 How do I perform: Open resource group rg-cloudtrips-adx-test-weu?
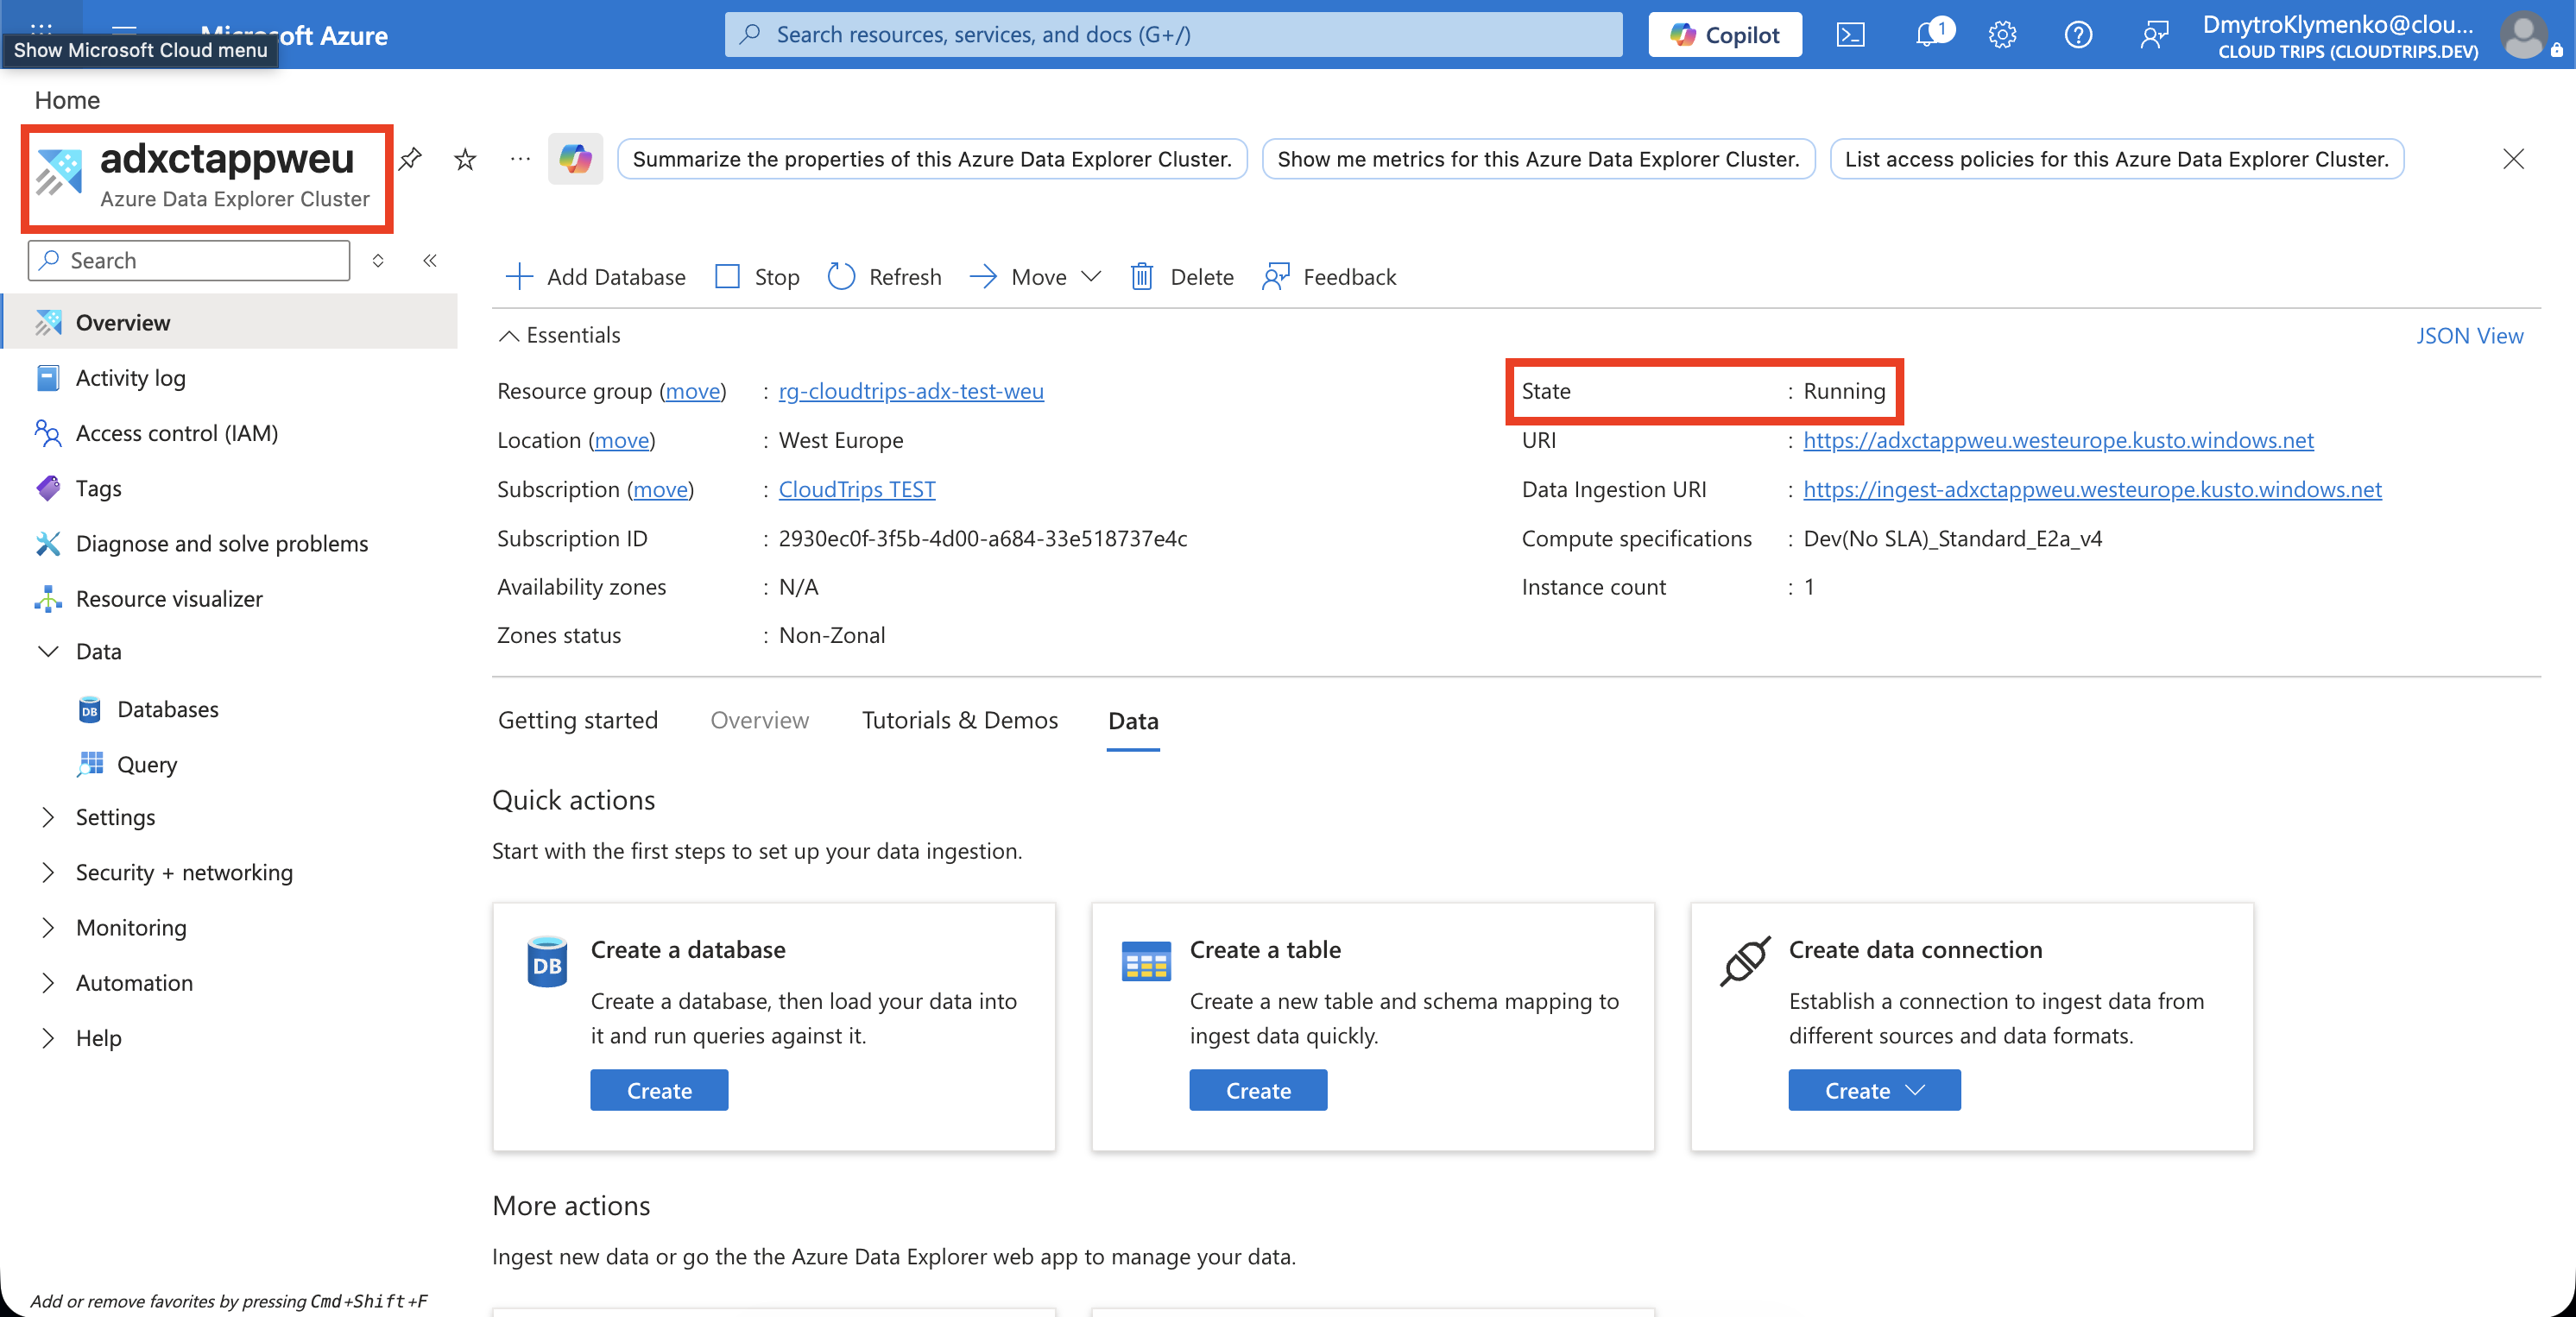click(911, 391)
